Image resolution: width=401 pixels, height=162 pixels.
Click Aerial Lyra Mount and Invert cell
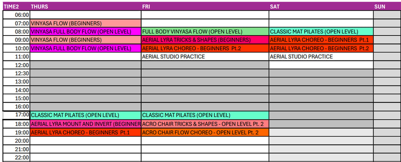[x=85, y=124]
